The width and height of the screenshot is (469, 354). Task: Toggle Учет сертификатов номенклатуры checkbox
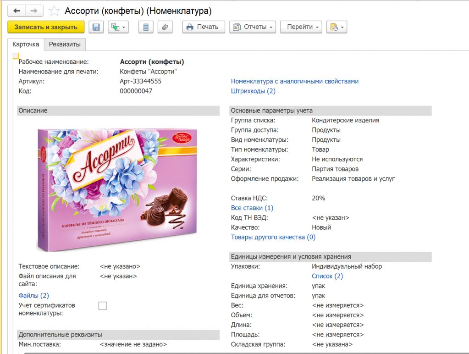(x=103, y=306)
